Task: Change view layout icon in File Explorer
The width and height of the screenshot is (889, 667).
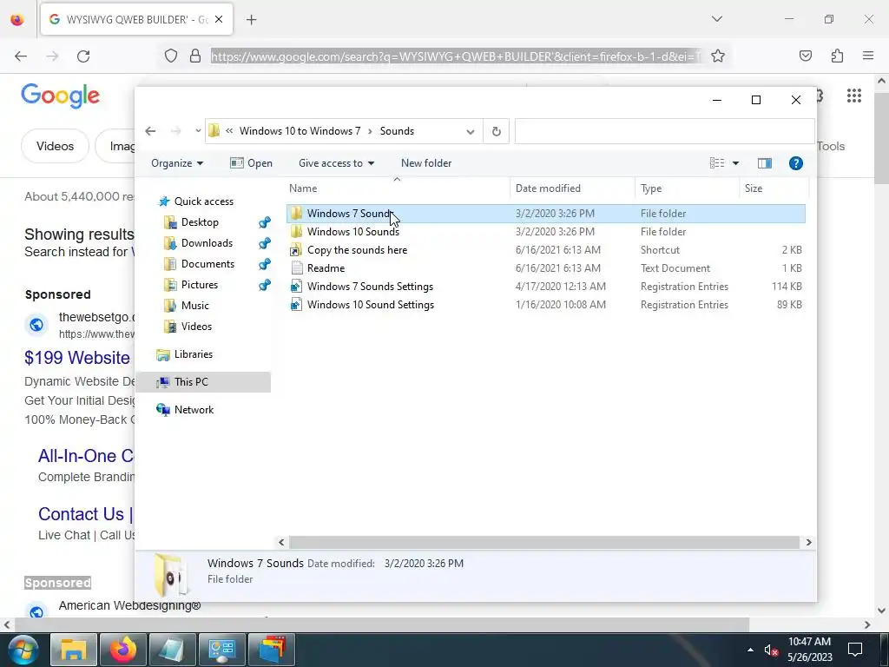Action: click(x=716, y=163)
